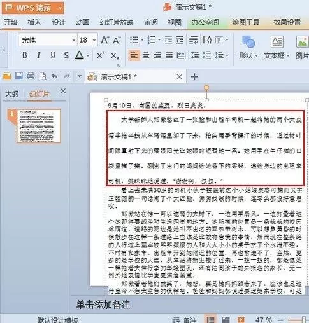The width and height of the screenshot is (309, 323).
Task: Open the 插入 ribbon tab
Action: tap(34, 22)
